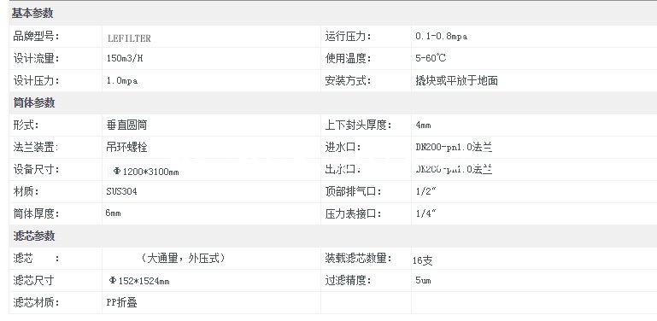
Task: Click the 5-60℃ temperature value
Action: pos(431,58)
